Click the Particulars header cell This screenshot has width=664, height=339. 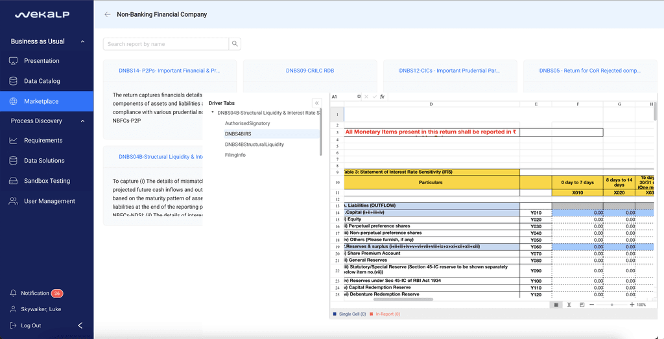(x=431, y=182)
